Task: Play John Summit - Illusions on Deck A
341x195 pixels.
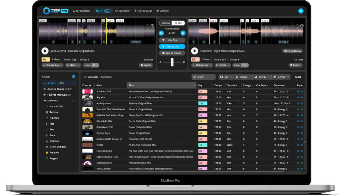Action: pos(45,51)
